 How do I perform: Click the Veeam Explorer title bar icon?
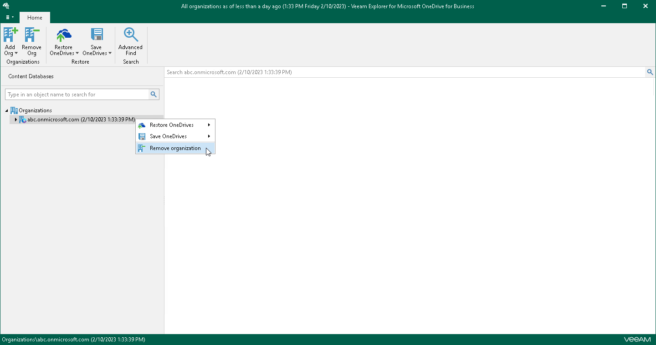(7, 6)
